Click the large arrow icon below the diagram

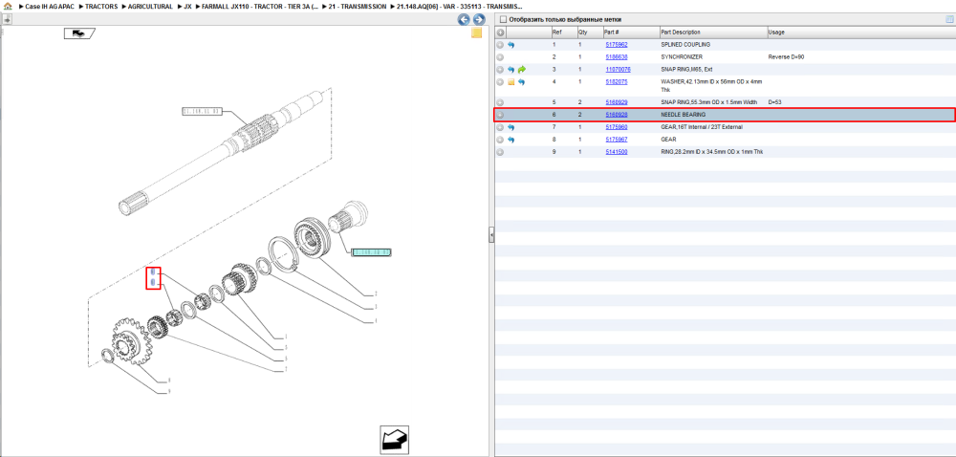[395, 440]
